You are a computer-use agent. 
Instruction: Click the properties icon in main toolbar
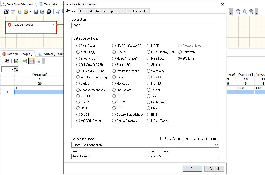pos(7,12)
